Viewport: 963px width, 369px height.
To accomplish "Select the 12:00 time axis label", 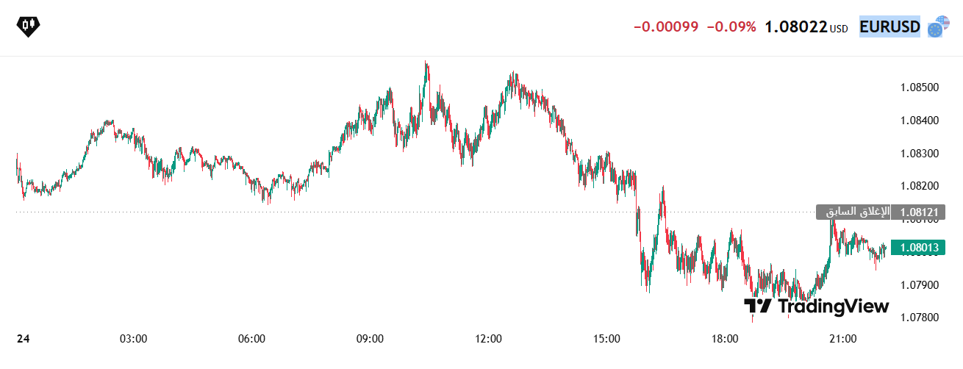I will pyautogui.click(x=488, y=339).
